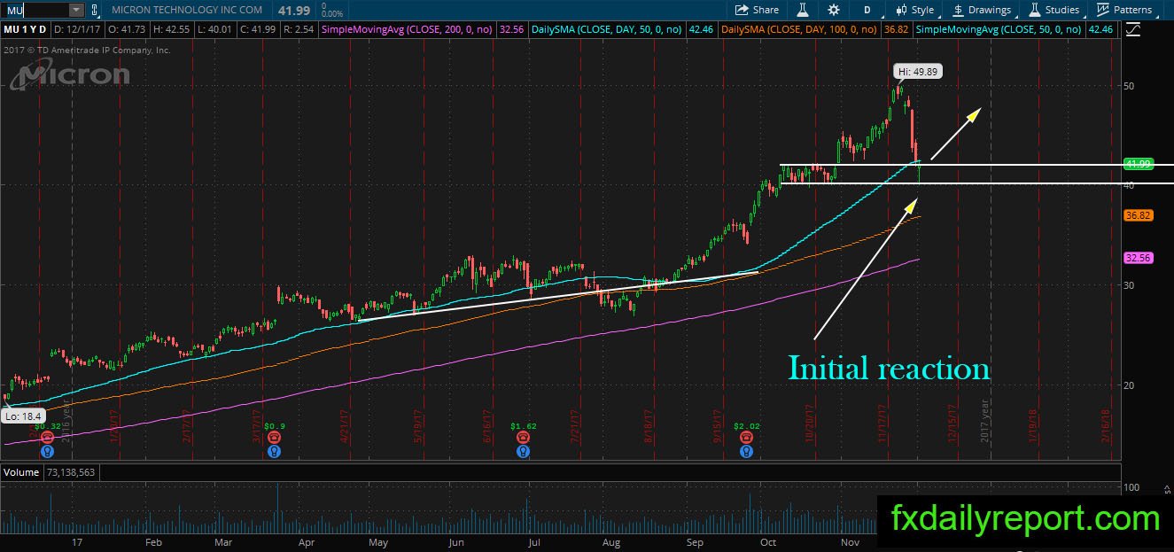Click the red earnings phone icon labeled $2.02
The height and width of the screenshot is (552, 1174).
tap(747, 438)
